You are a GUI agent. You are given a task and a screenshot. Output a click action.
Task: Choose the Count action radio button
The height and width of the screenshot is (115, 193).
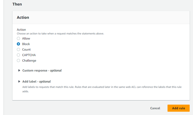(x=18, y=50)
